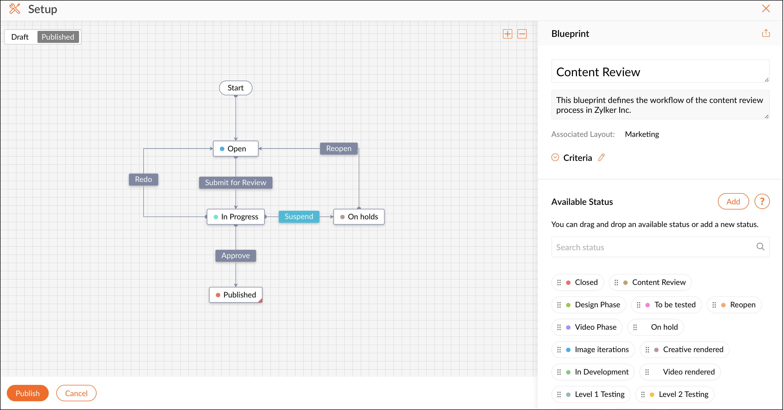The image size is (783, 410).
Task: Edit criteria using the pencil icon
Action: (x=601, y=158)
